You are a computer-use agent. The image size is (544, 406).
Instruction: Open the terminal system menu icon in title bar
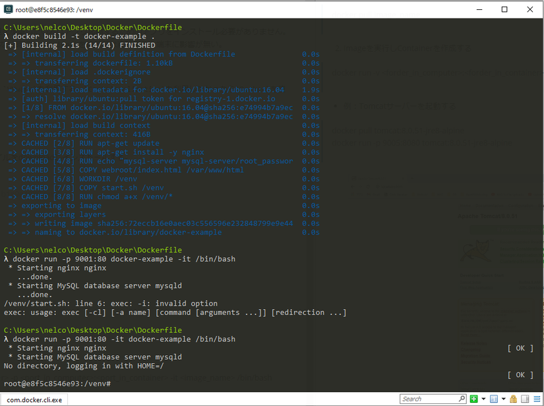pyautogui.click(x=8, y=9)
